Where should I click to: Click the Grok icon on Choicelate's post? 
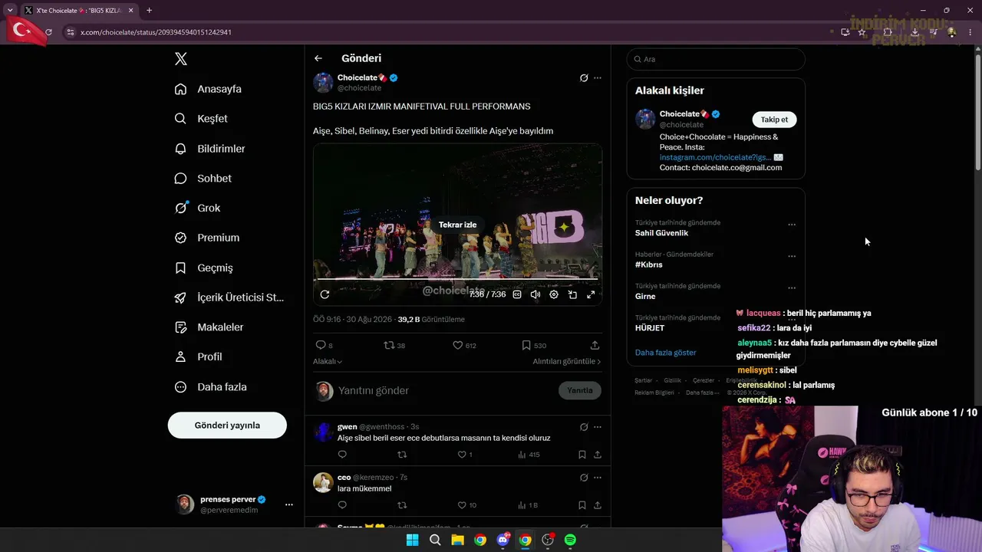tap(584, 77)
